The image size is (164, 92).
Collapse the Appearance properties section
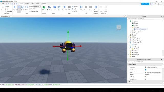click(128, 65)
